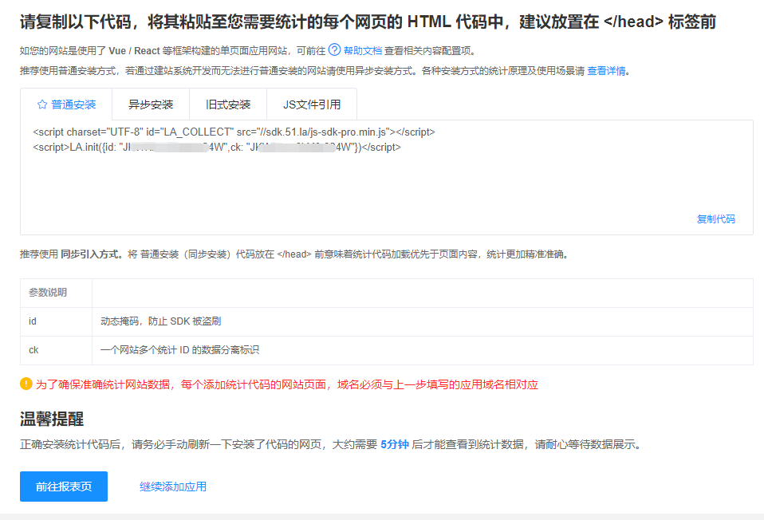The image size is (764, 520).
Task: Switch to the JS文件引用 tab
Action: pyautogui.click(x=312, y=104)
